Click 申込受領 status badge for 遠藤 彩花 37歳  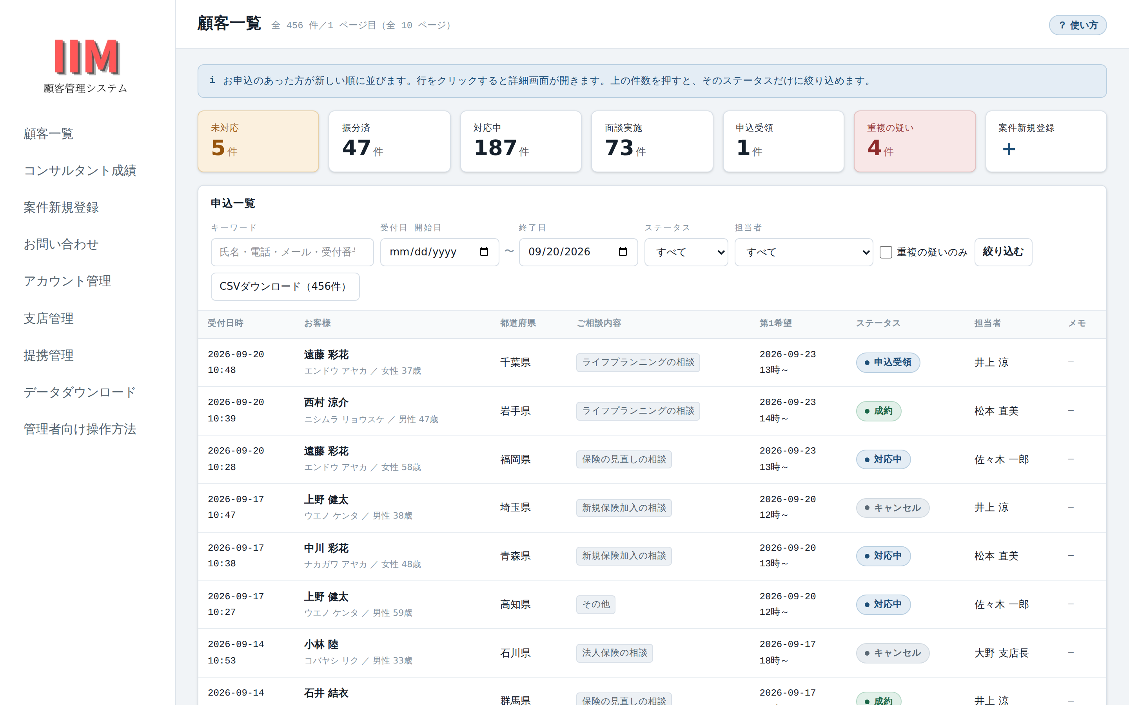click(x=888, y=362)
